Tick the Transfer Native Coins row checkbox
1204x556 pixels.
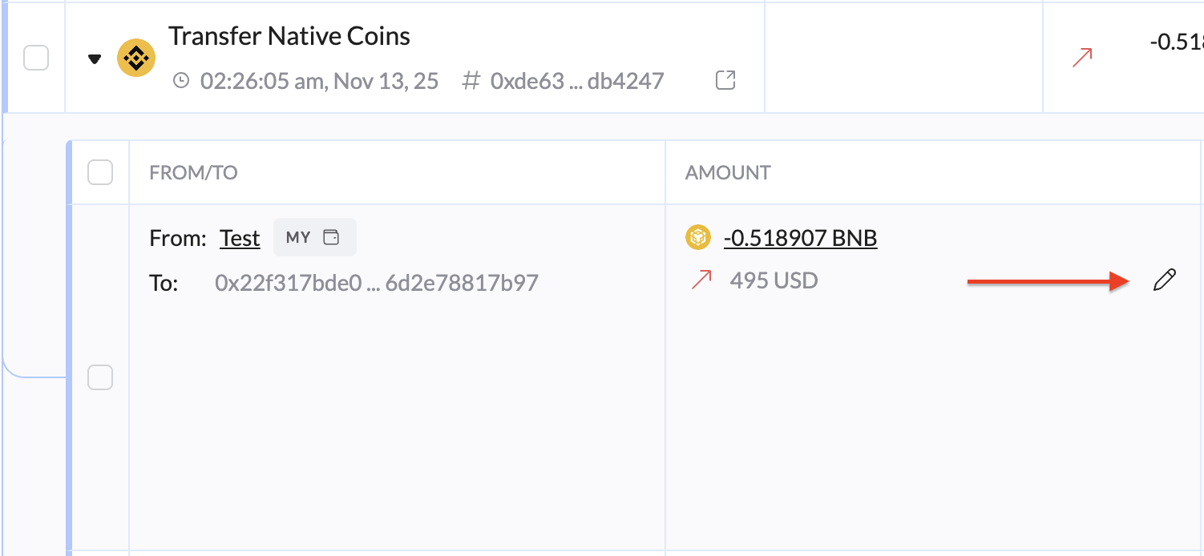pos(36,58)
